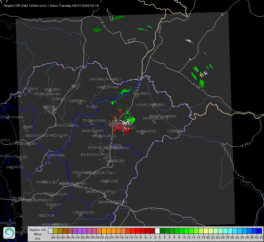
Task: Click the "A-265" road label
Action: [x=196, y=86]
